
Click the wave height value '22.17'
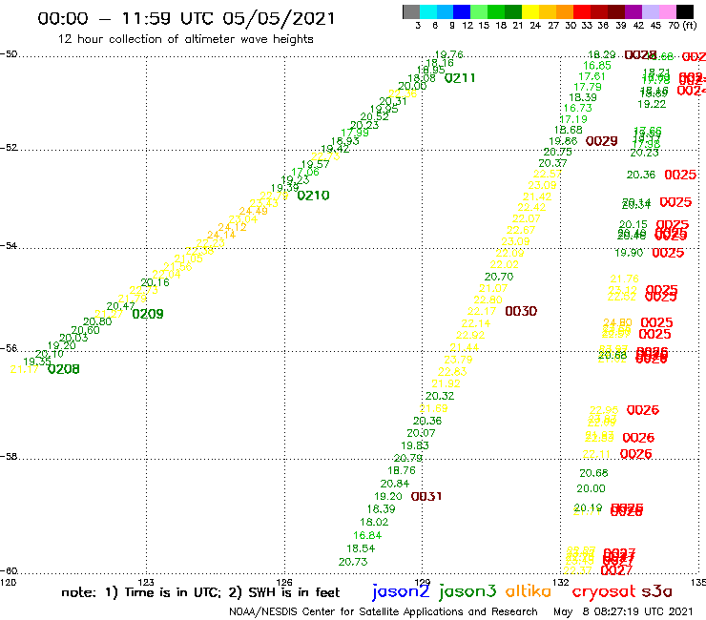coord(482,311)
